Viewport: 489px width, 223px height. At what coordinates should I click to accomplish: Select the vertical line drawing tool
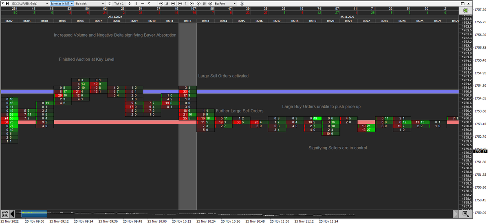tap(137, 3)
